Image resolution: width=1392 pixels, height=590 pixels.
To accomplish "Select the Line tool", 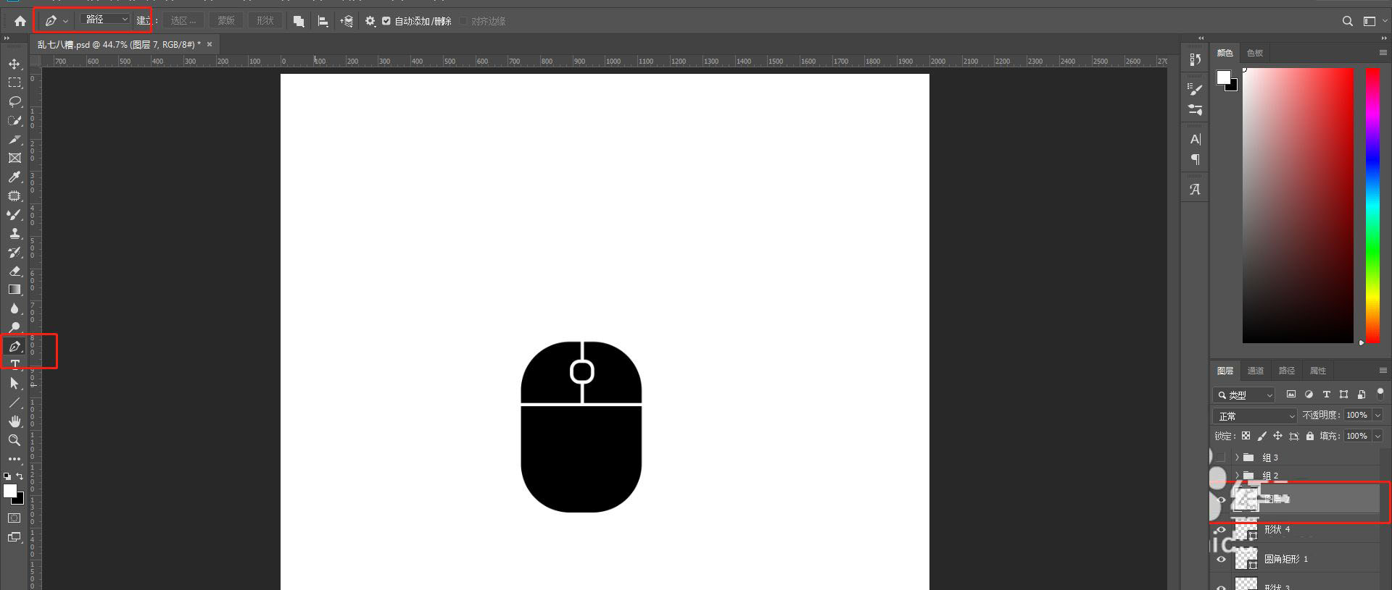I will [x=14, y=402].
